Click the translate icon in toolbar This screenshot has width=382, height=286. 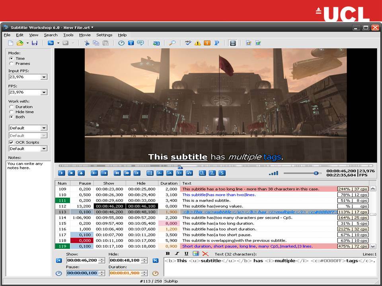tap(156, 43)
